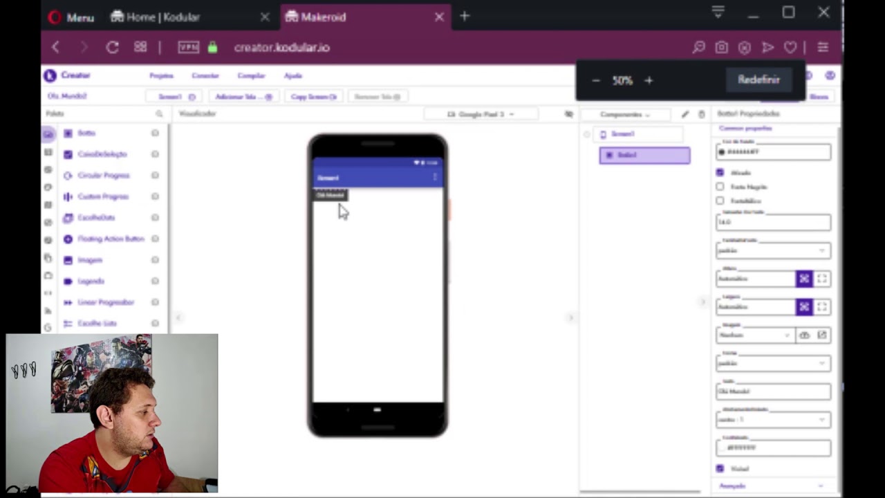Open the background color field

pos(773,151)
